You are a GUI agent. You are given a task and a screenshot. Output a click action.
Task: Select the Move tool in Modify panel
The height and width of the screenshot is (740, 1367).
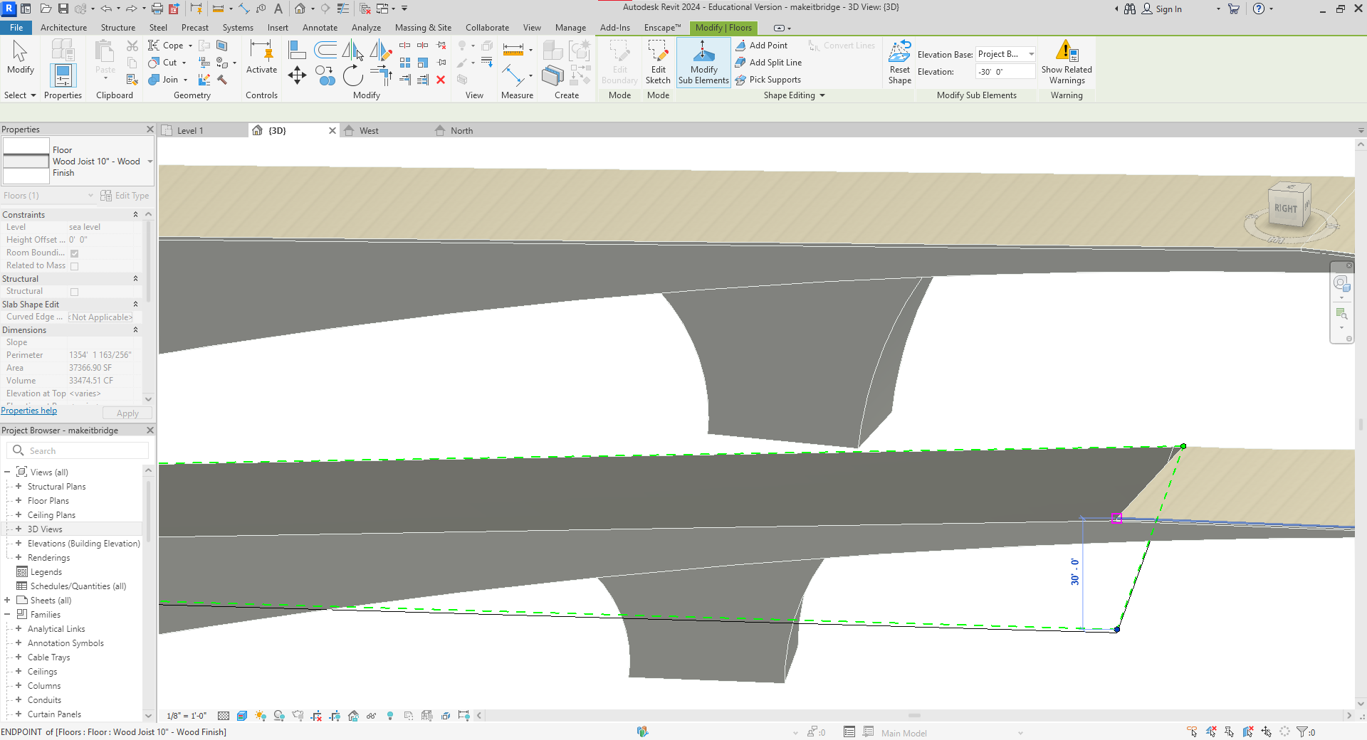[297, 75]
